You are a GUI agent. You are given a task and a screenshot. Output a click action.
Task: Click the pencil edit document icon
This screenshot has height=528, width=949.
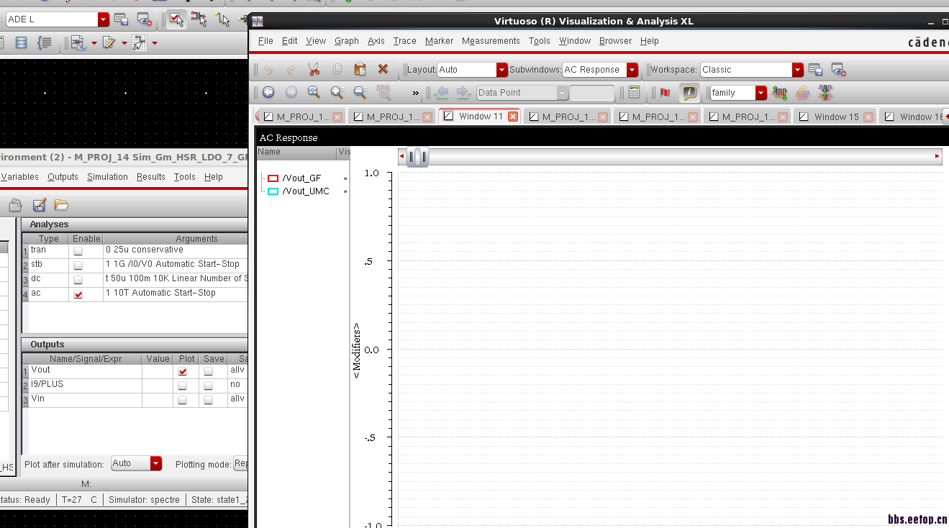(109, 43)
